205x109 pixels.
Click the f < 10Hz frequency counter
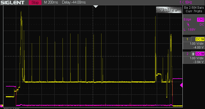coord(186,3)
